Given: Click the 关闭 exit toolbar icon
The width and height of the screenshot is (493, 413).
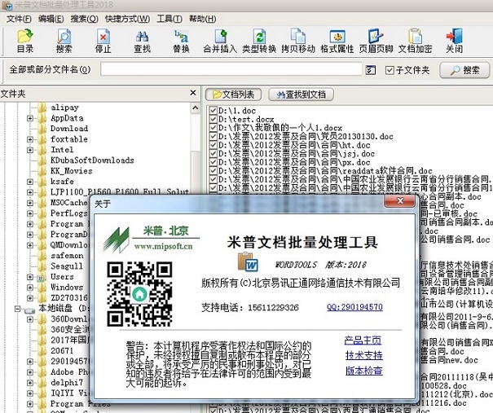Looking at the screenshot, I should click(x=455, y=41).
